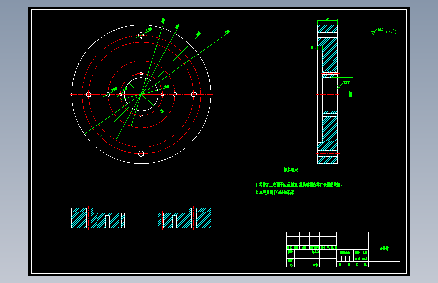Select the 设计 cell in the title block
Viewport: 438px width, 283px height.
(290, 252)
